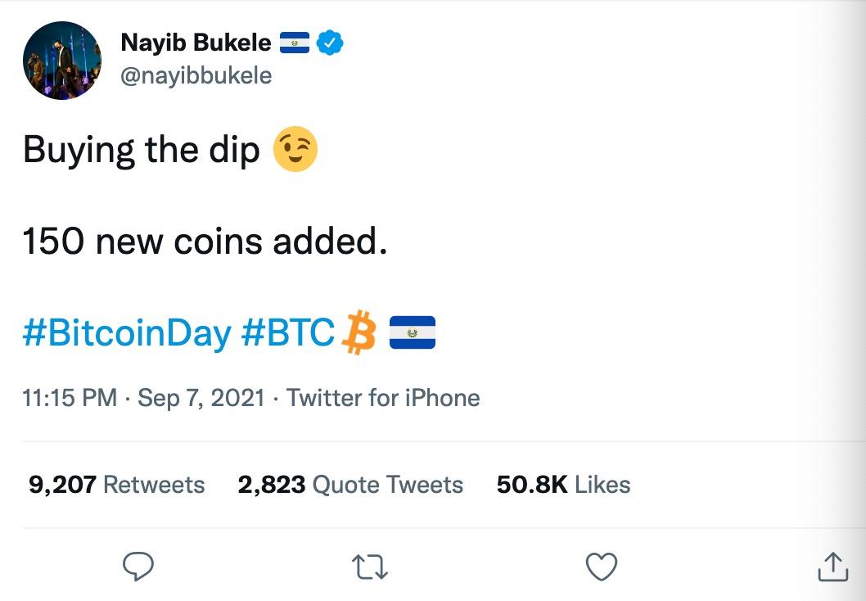Viewport: 866px width, 601px height.
Task: Click the blue verified badge
Action: [329, 43]
